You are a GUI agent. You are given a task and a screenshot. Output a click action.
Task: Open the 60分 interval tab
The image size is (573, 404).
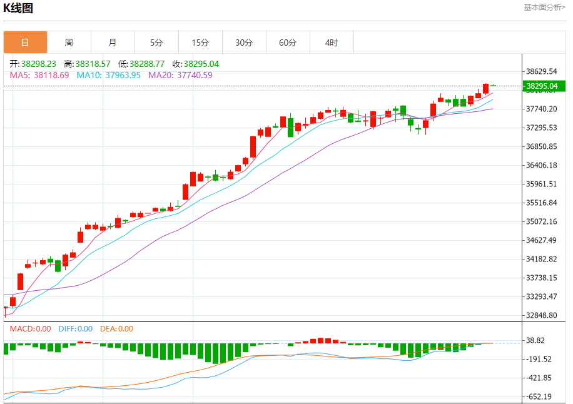pos(288,43)
